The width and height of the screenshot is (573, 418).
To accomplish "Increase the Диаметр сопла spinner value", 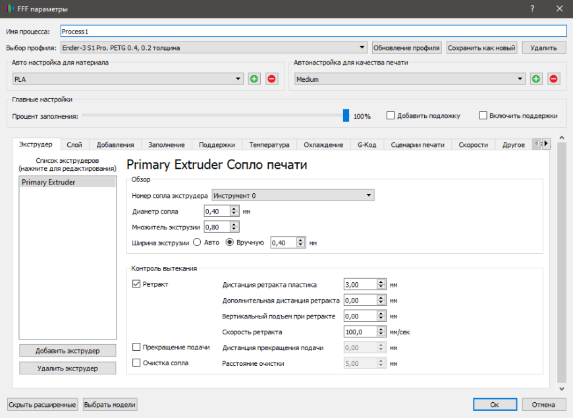I will tap(234, 208).
